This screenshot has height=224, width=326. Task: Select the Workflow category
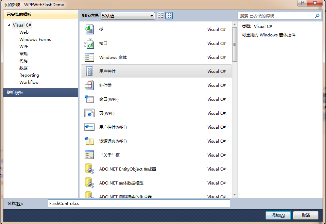pos(29,82)
